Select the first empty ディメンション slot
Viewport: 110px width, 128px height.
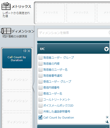coord(17,80)
